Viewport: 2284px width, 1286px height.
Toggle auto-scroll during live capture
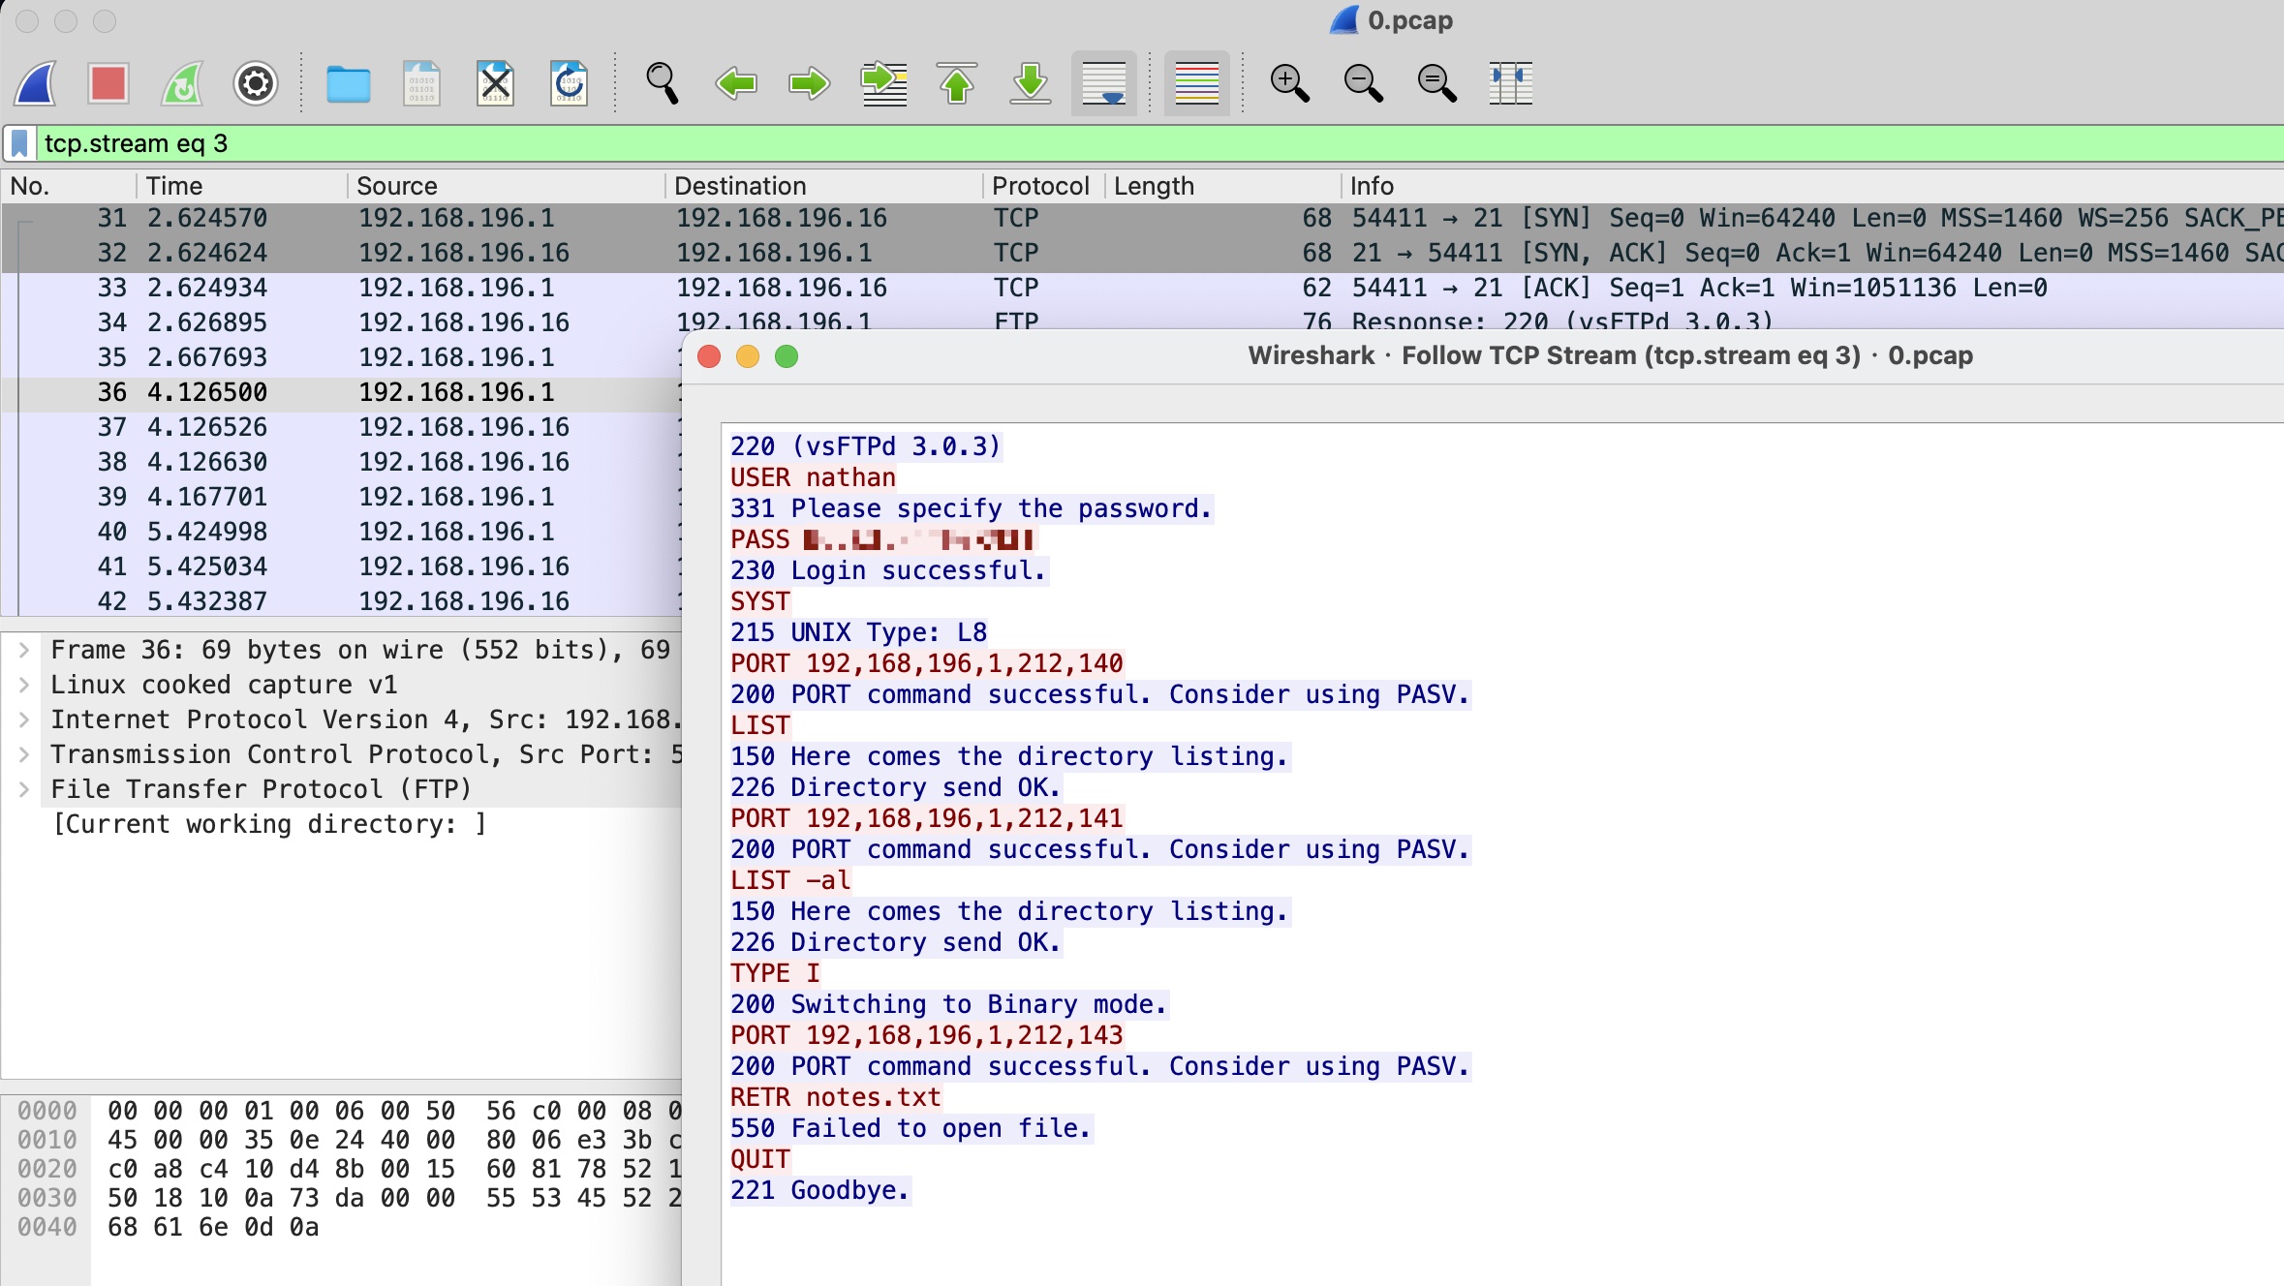(1103, 83)
